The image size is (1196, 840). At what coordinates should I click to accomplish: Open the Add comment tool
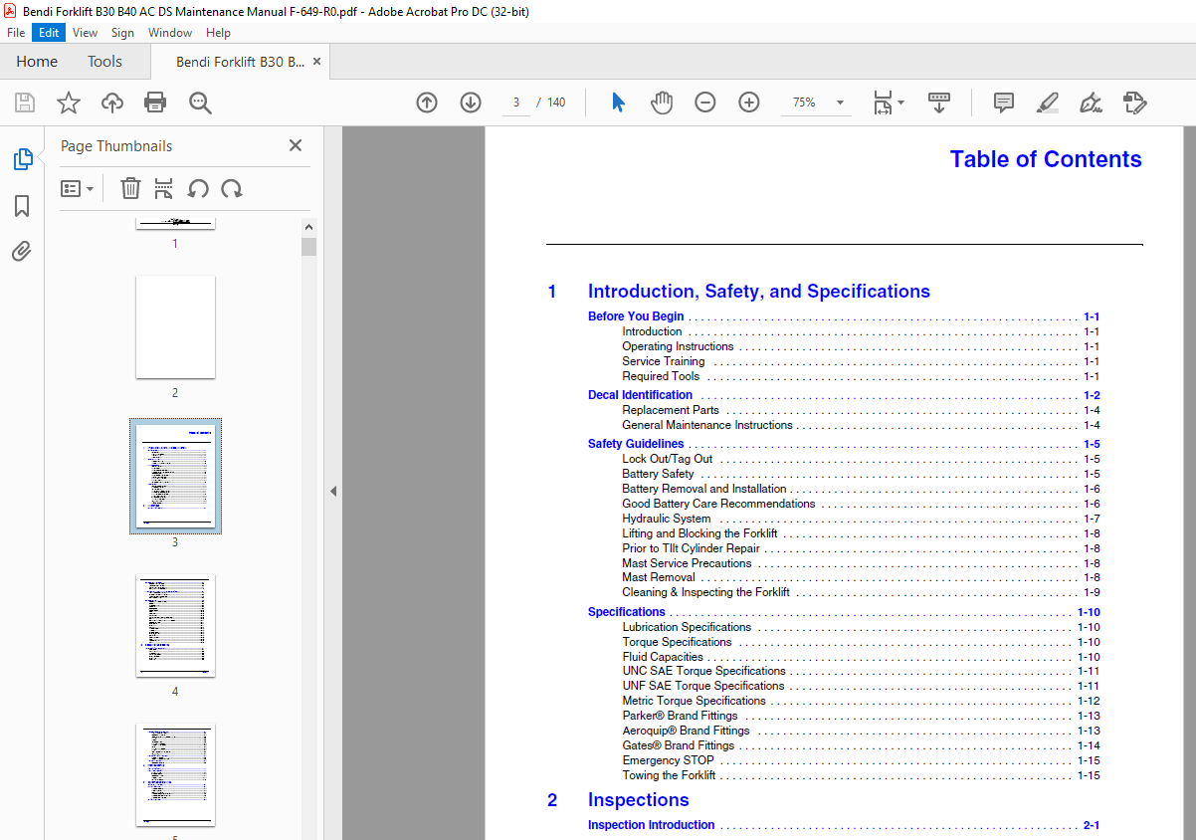point(1004,103)
